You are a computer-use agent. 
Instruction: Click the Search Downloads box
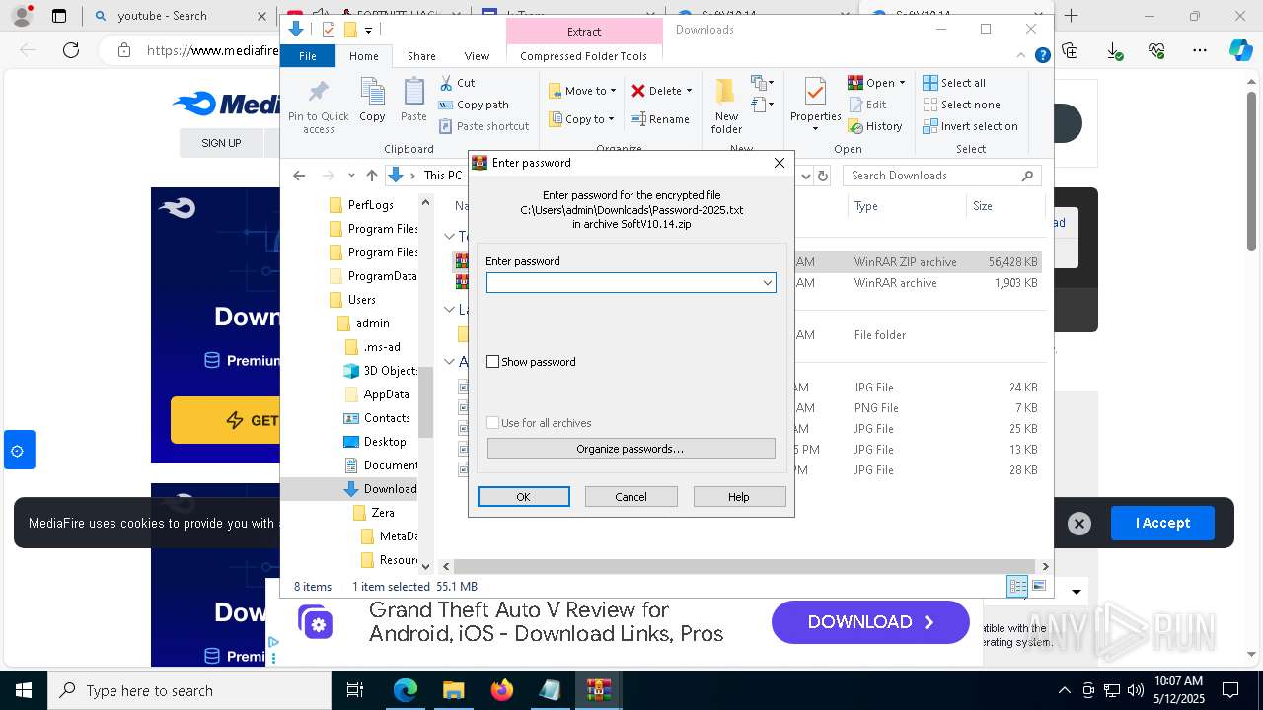coord(942,176)
